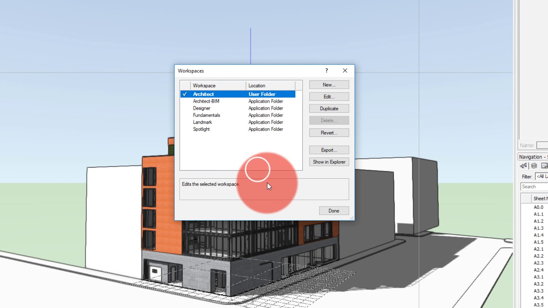The width and height of the screenshot is (548, 308).
Task: Open Classes tab icon in Navigation palette
Action: (524, 166)
